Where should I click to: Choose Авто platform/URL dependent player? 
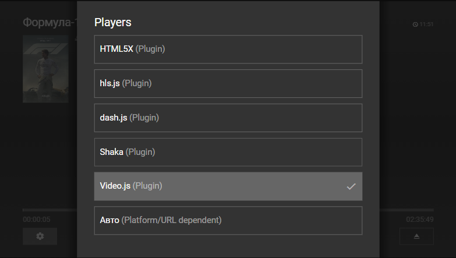[228, 220]
